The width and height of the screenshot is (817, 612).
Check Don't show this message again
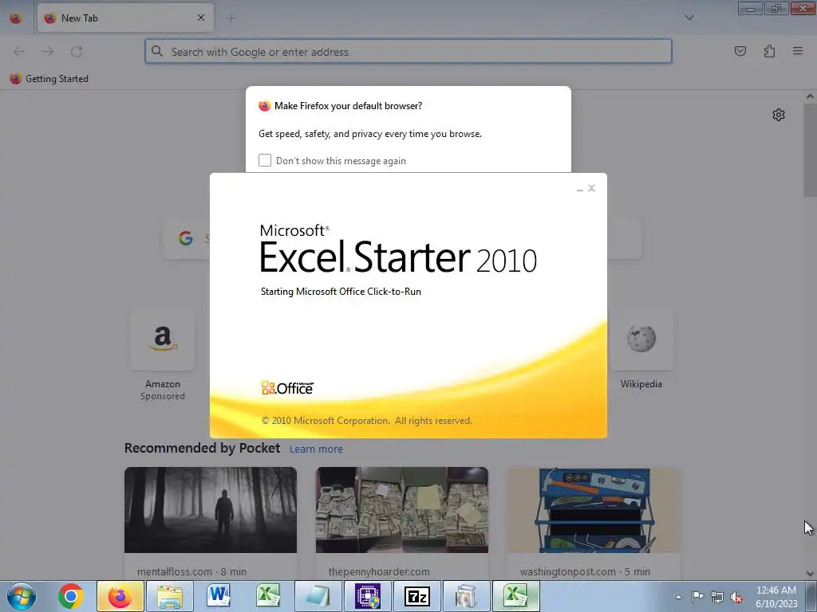(x=265, y=160)
